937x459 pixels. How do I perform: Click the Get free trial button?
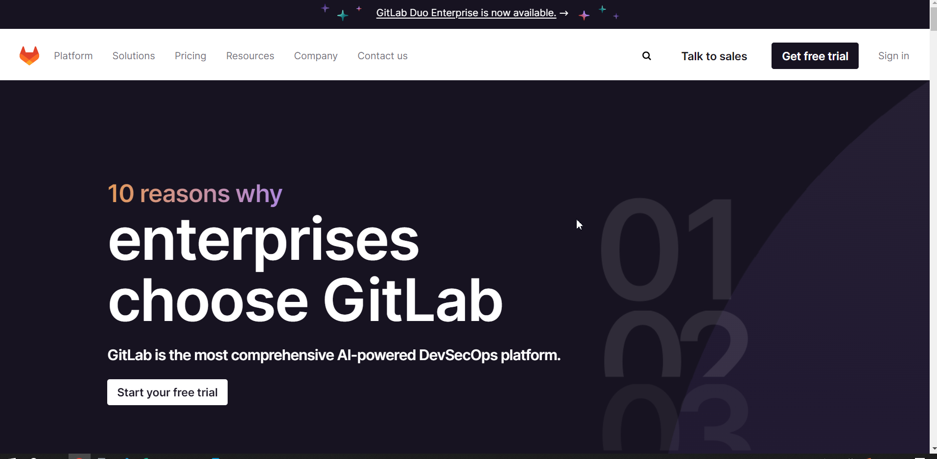click(x=815, y=56)
